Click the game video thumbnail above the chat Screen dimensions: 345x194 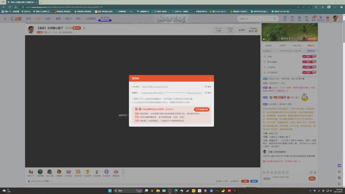point(289,32)
